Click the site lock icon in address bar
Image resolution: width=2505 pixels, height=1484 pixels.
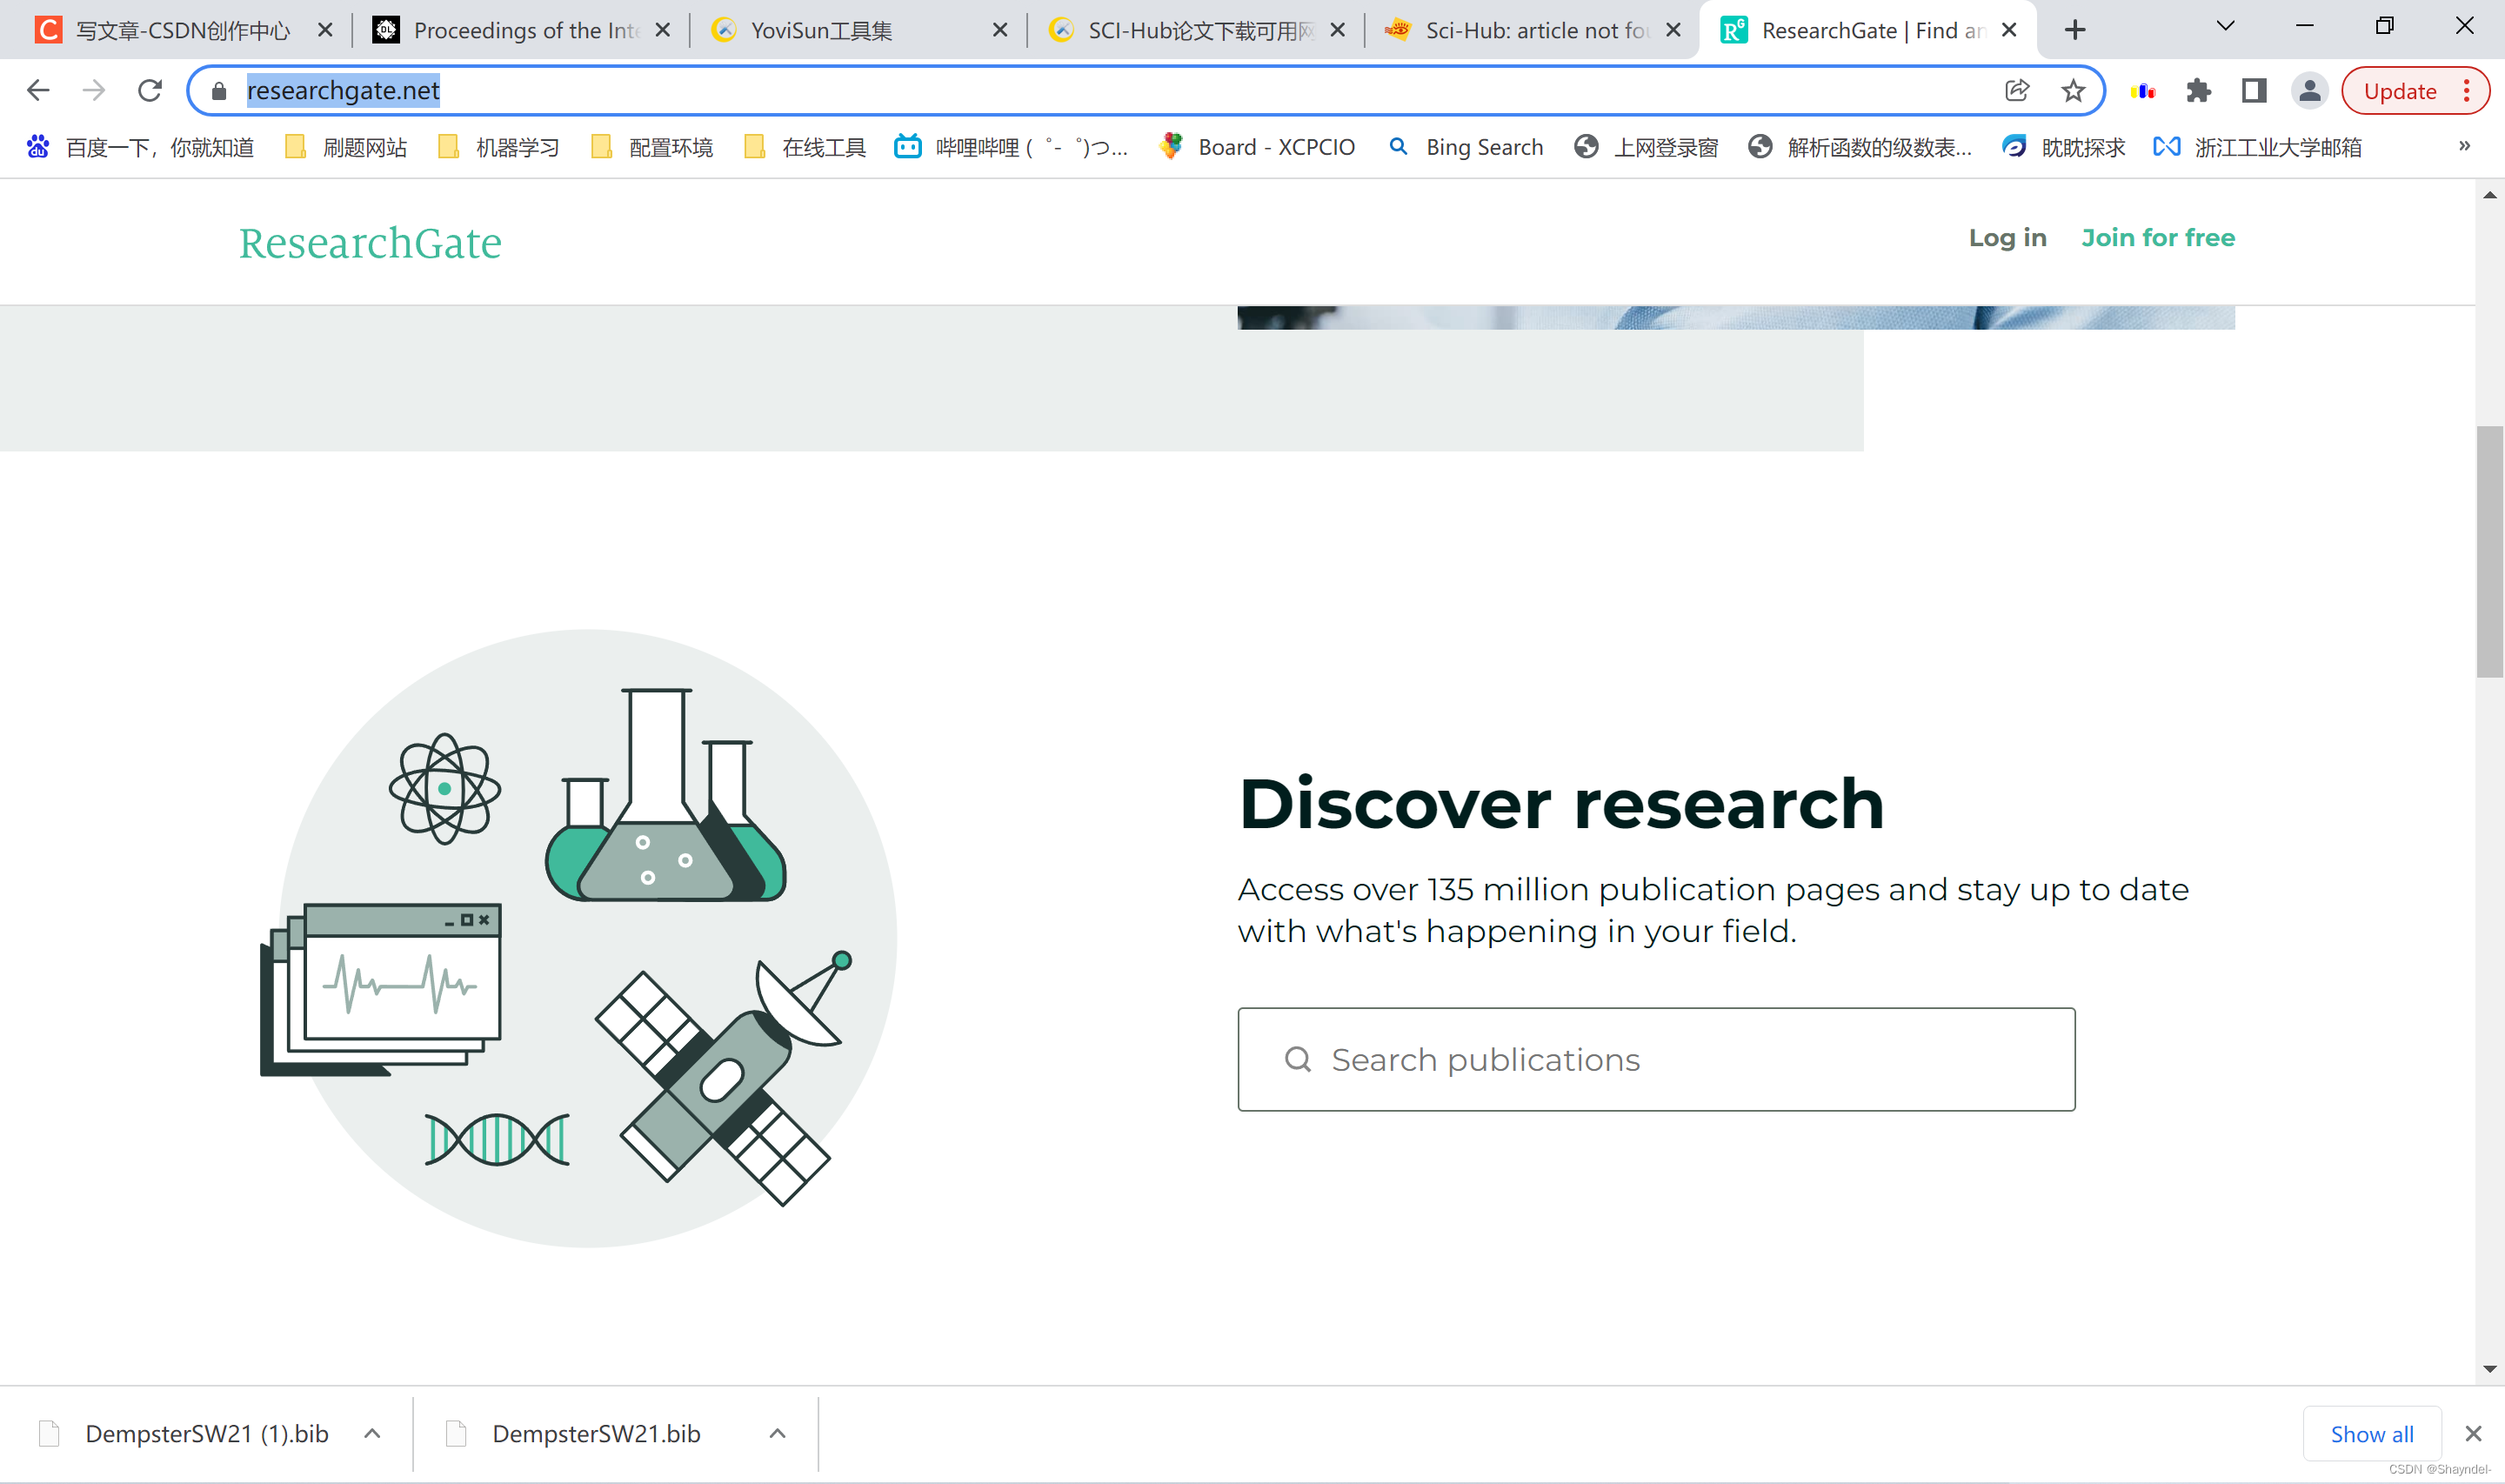pos(219,91)
